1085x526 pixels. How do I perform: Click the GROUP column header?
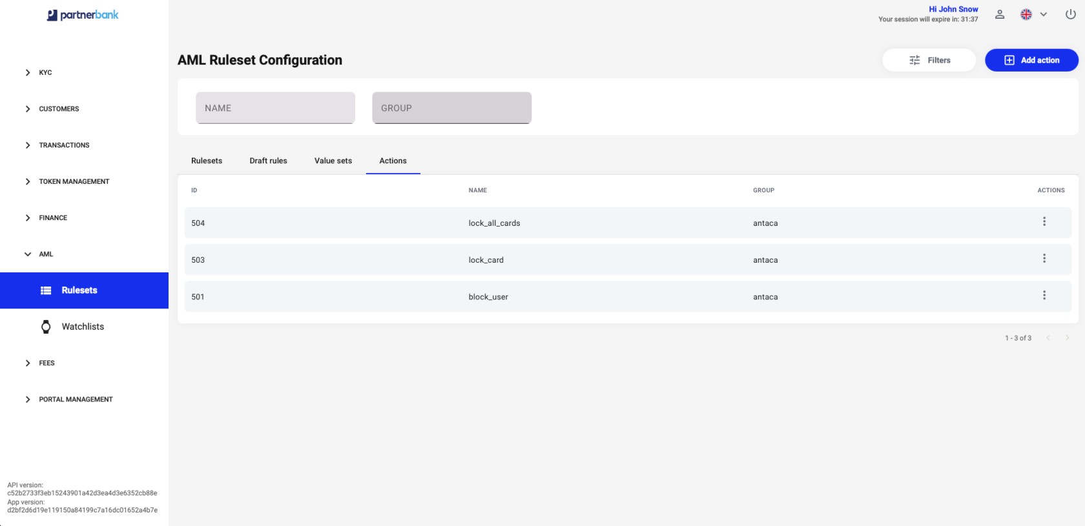pyautogui.click(x=763, y=190)
